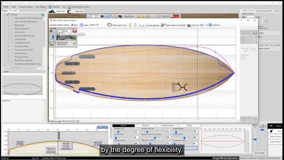Select Egg Systemes in library tree

(20, 25)
